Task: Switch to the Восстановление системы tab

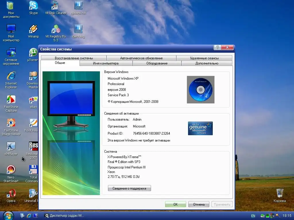Action: tap(74, 58)
